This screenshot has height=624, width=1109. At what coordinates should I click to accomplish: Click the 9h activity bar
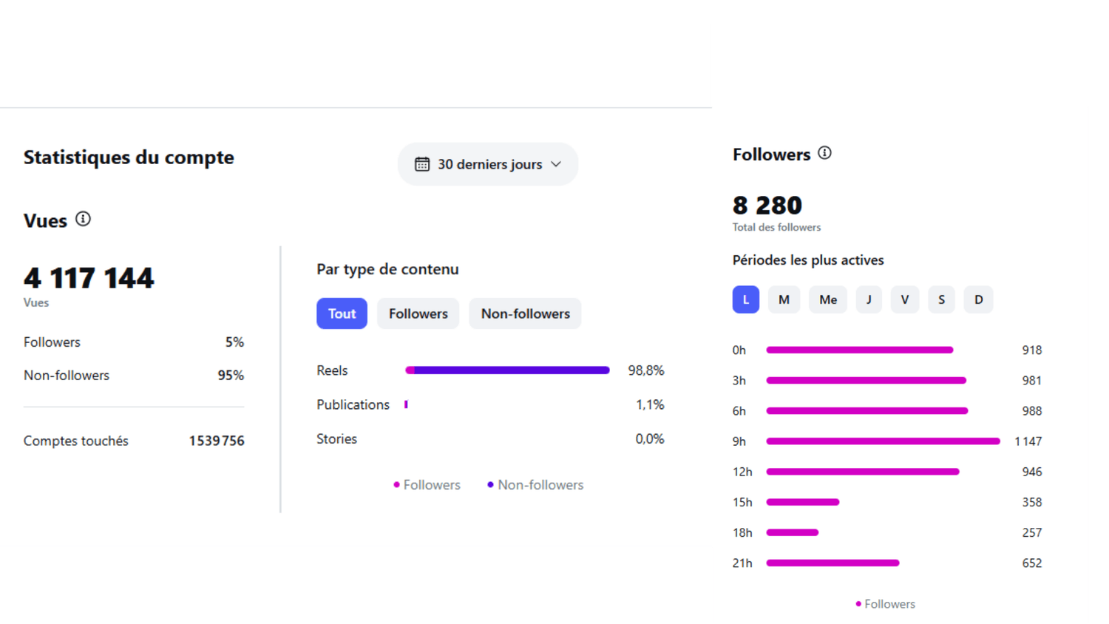point(883,441)
